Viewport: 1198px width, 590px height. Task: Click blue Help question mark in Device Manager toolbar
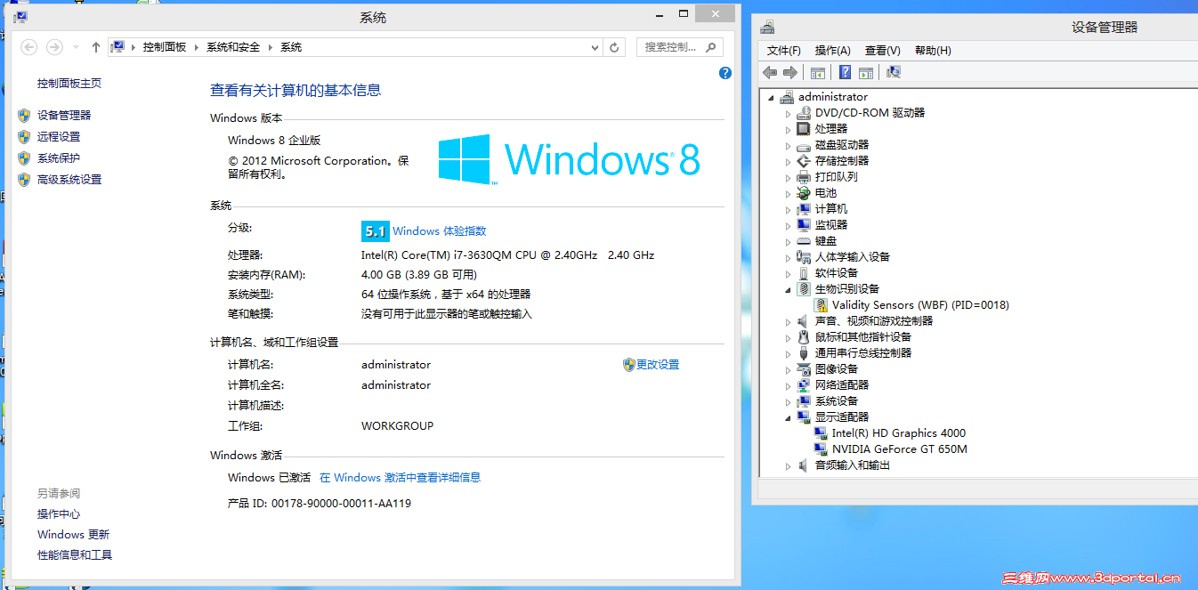click(x=845, y=73)
